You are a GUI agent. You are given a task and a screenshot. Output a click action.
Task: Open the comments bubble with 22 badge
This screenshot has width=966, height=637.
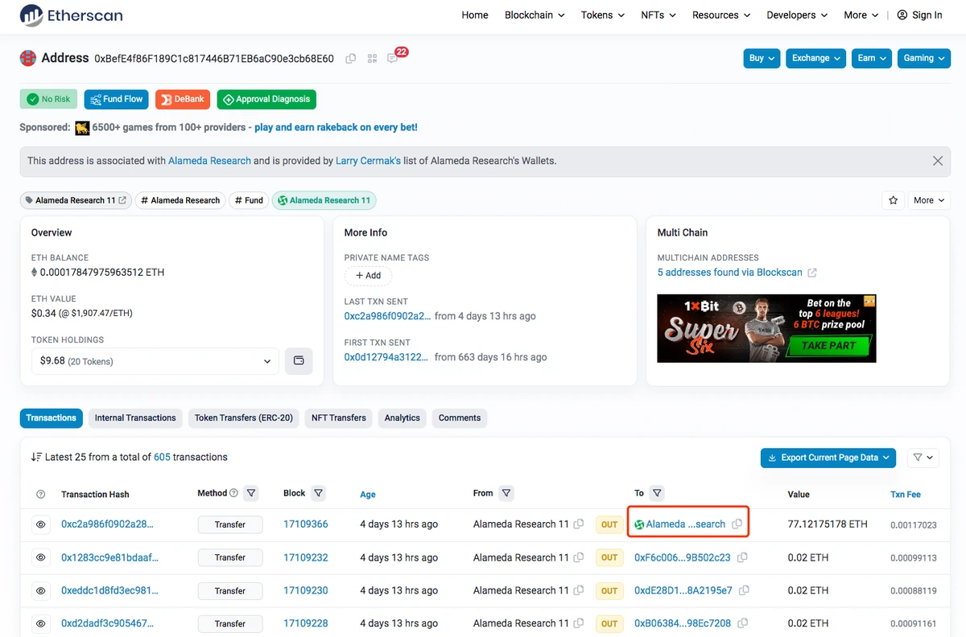pos(393,59)
